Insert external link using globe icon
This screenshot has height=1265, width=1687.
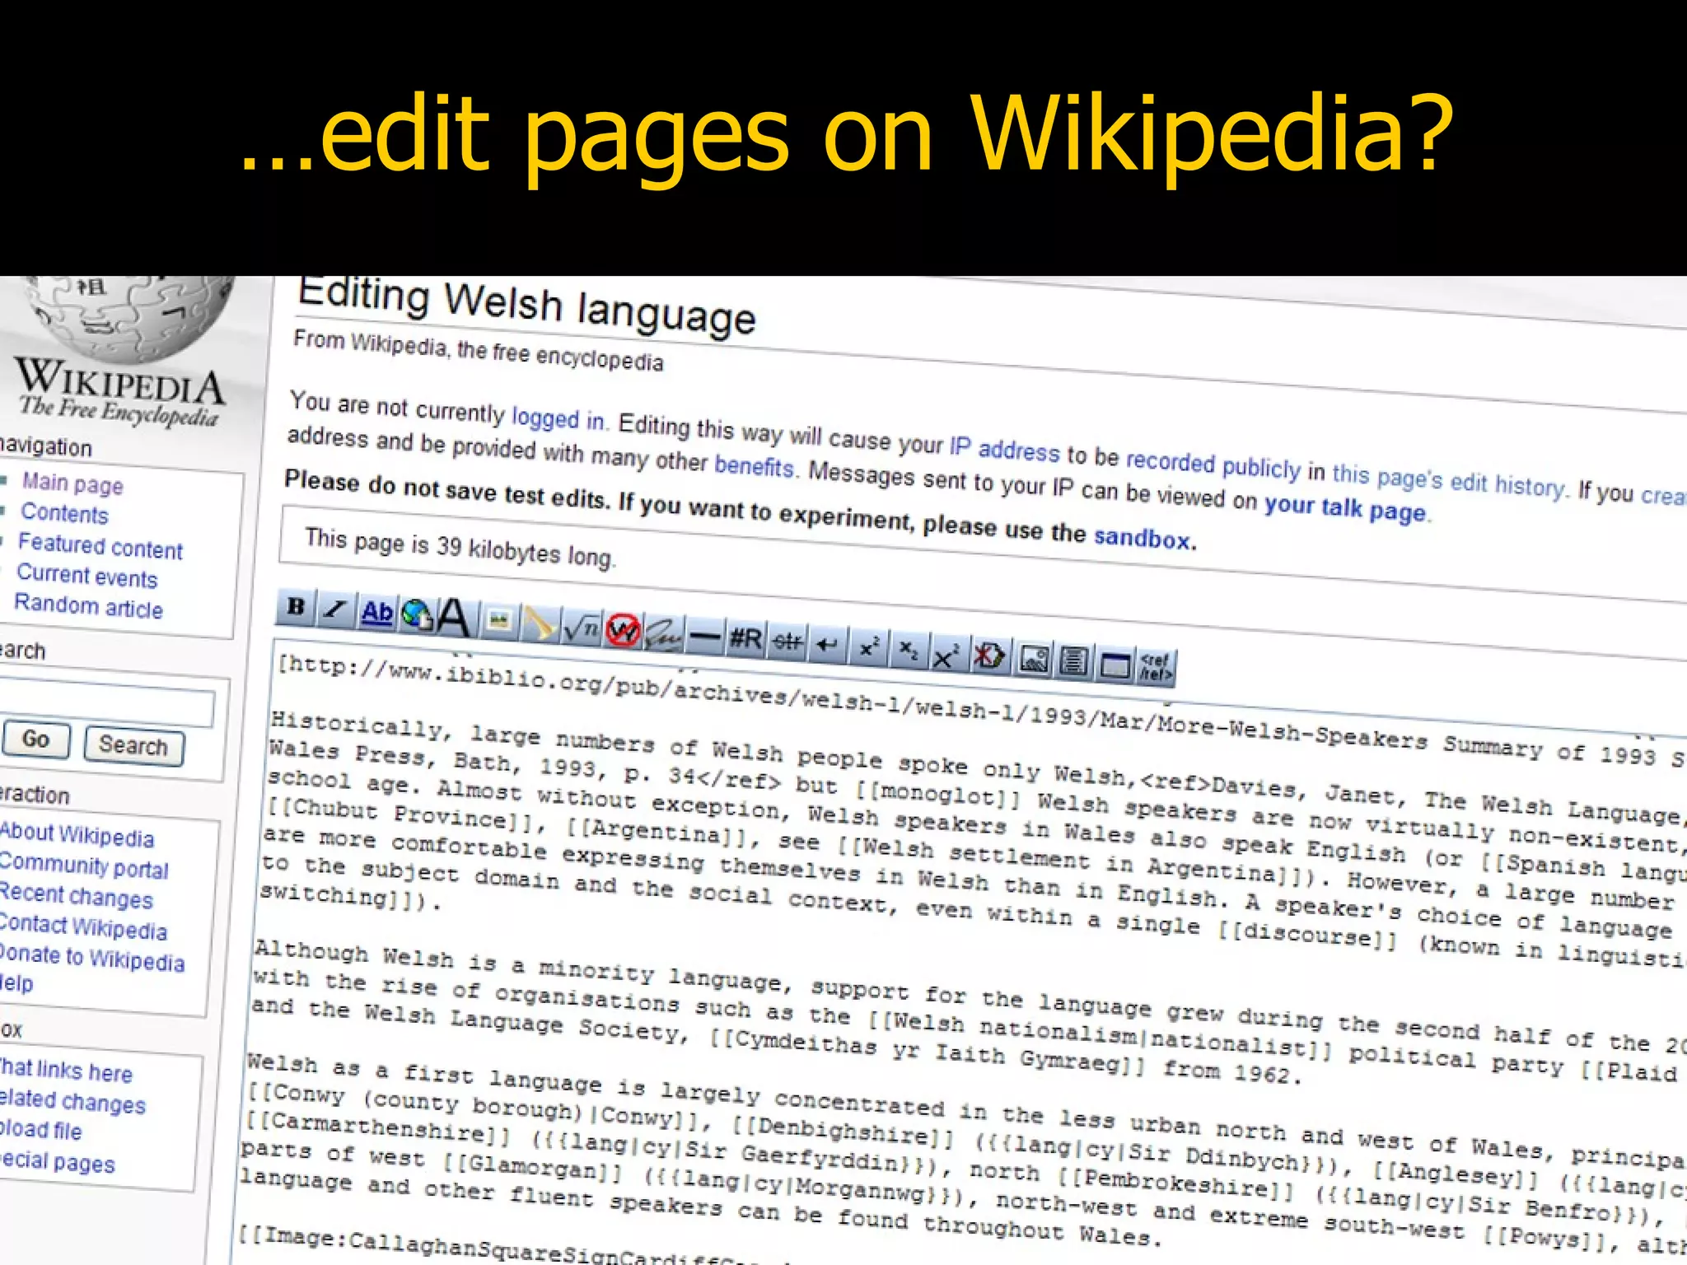click(417, 615)
